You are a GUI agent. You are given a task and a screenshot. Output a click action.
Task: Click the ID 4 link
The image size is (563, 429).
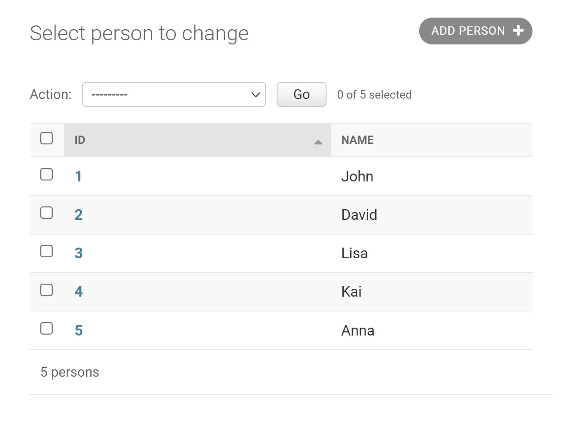click(x=79, y=292)
